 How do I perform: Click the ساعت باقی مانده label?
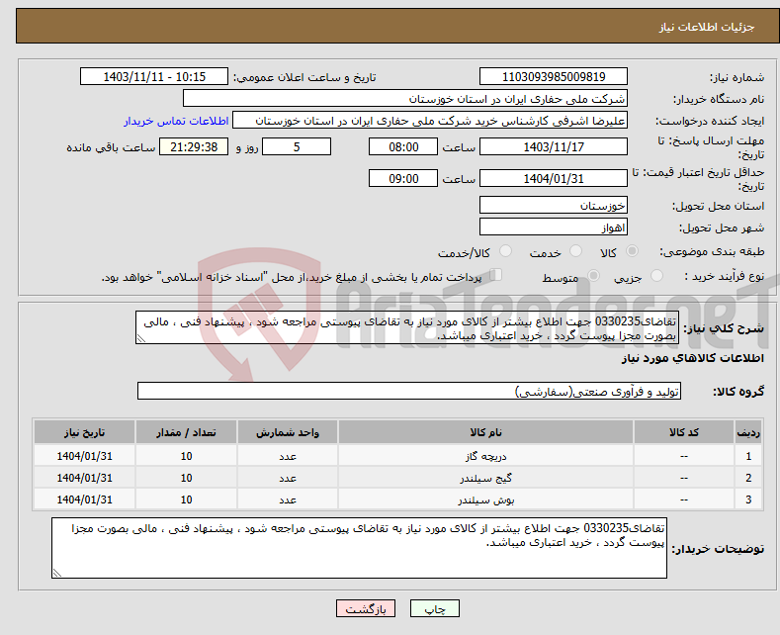click(x=111, y=147)
